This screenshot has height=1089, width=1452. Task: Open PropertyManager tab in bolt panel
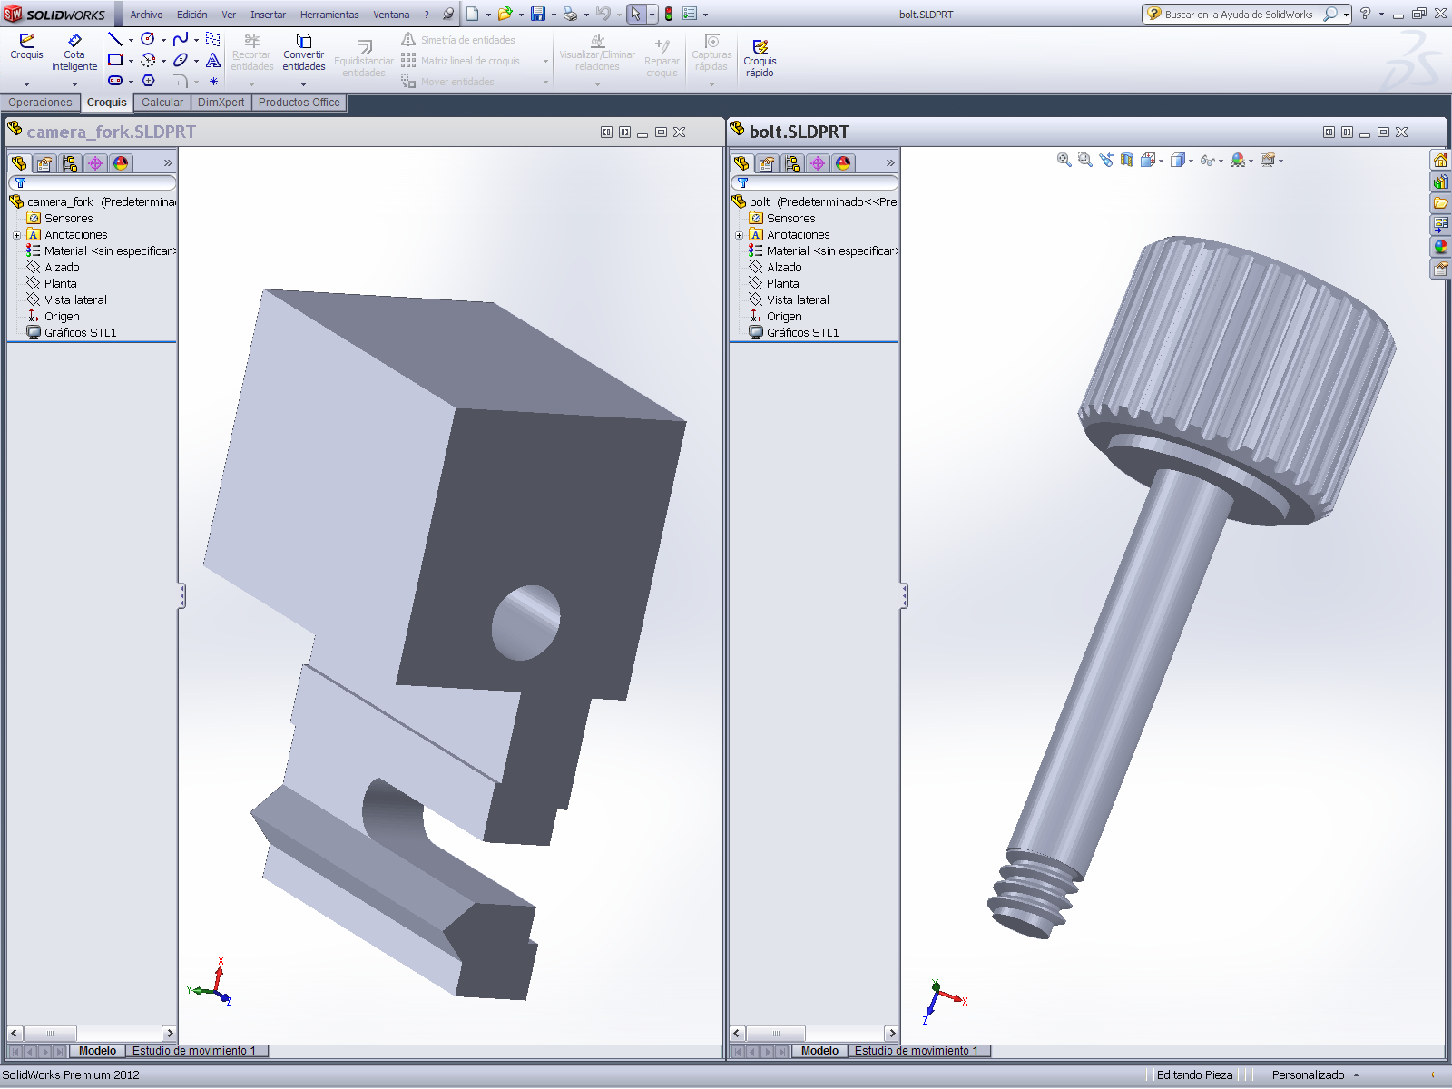[767, 163]
